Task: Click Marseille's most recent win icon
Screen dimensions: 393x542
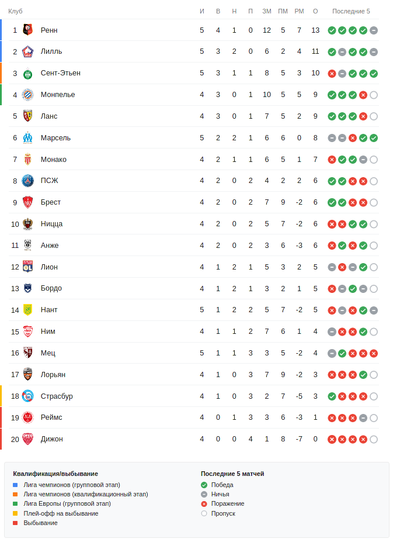Action: point(374,138)
